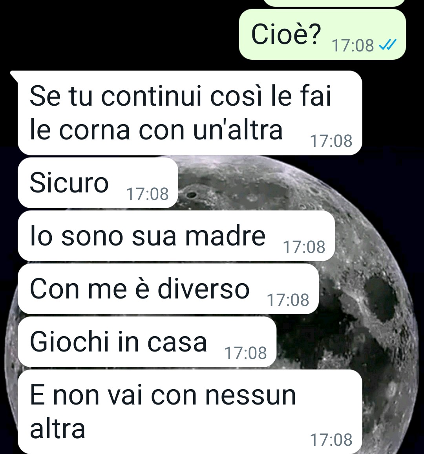Tap timestamp of the last message bubble

pyautogui.click(x=331, y=439)
